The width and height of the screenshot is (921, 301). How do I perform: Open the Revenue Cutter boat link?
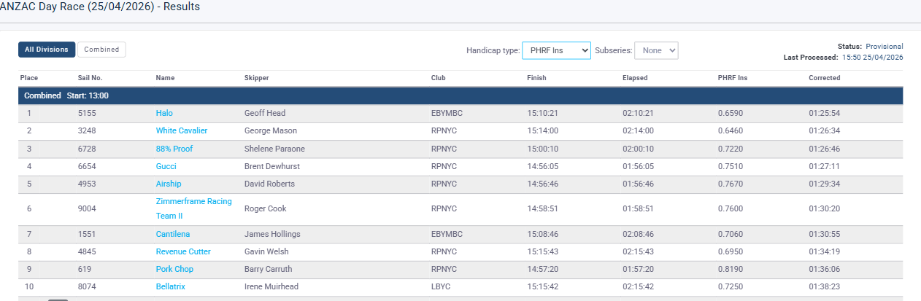183,252
